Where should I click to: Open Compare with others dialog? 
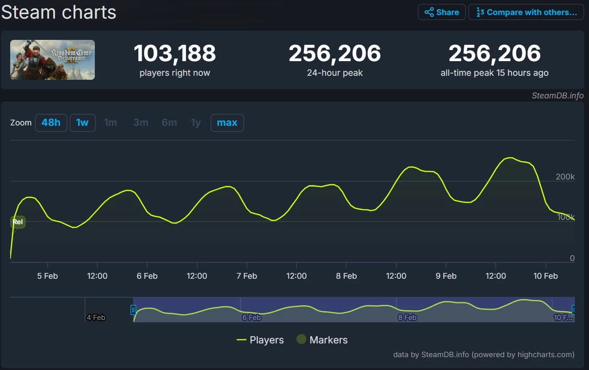[x=527, y=12]
